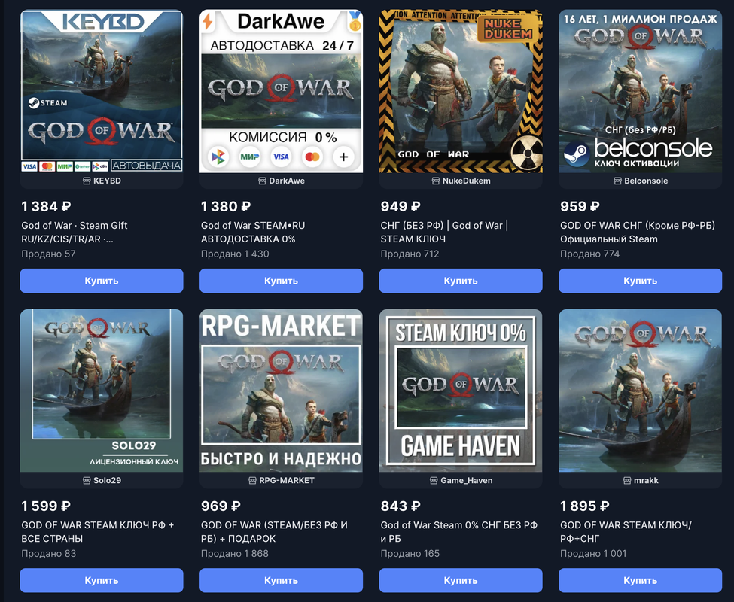The width and height of the screenshot is (734, 602).
Task: Open the NukeDukem hazard-striped product image
Action: [x=461, y=91]
